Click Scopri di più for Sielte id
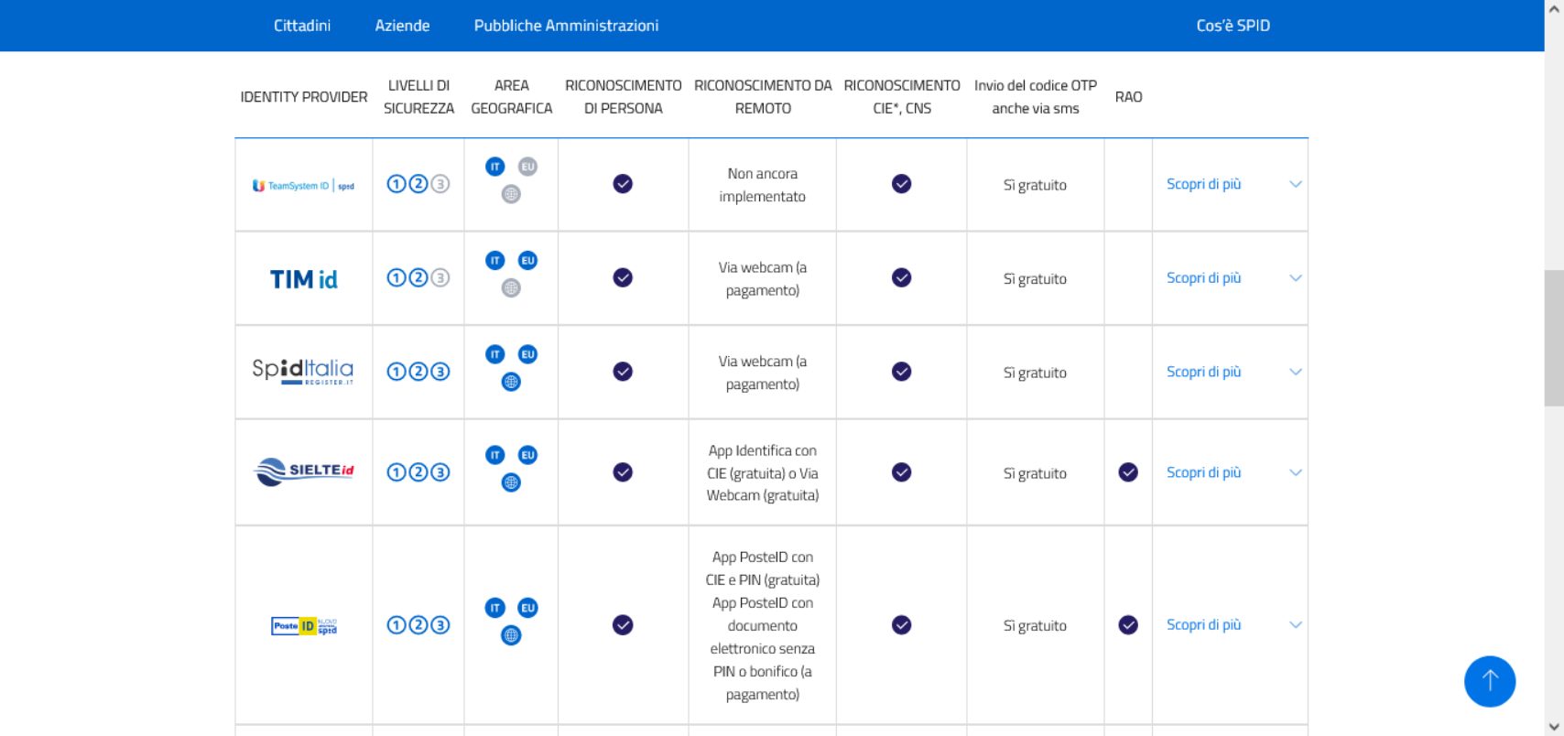This screenshot has height=736, width=1564. pyautogui.click(x=1203, y=472)
